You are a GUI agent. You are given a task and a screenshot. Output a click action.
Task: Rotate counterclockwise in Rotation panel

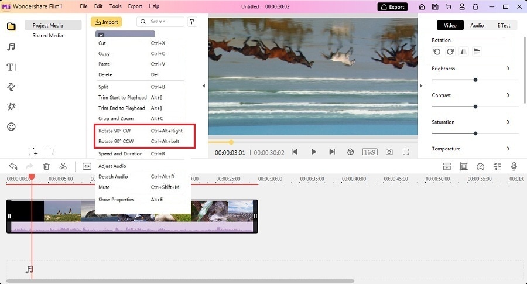(437, 52)
